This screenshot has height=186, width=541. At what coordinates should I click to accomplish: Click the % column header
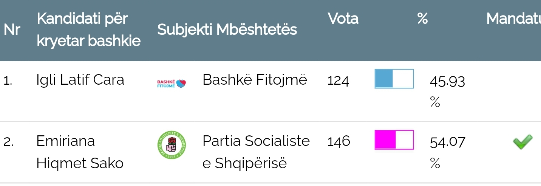tap(422, 19)
